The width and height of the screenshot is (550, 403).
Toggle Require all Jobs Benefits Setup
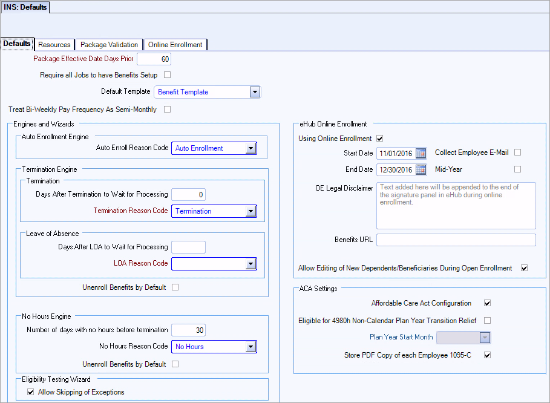point(168,75)
